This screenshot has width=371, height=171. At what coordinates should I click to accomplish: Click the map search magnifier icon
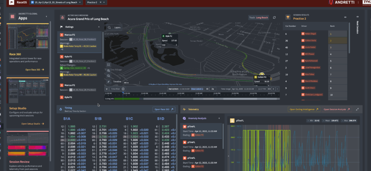109,28
